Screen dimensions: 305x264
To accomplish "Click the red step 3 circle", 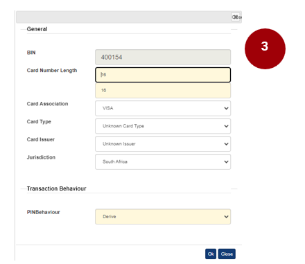I will click(x=265, y=49).
